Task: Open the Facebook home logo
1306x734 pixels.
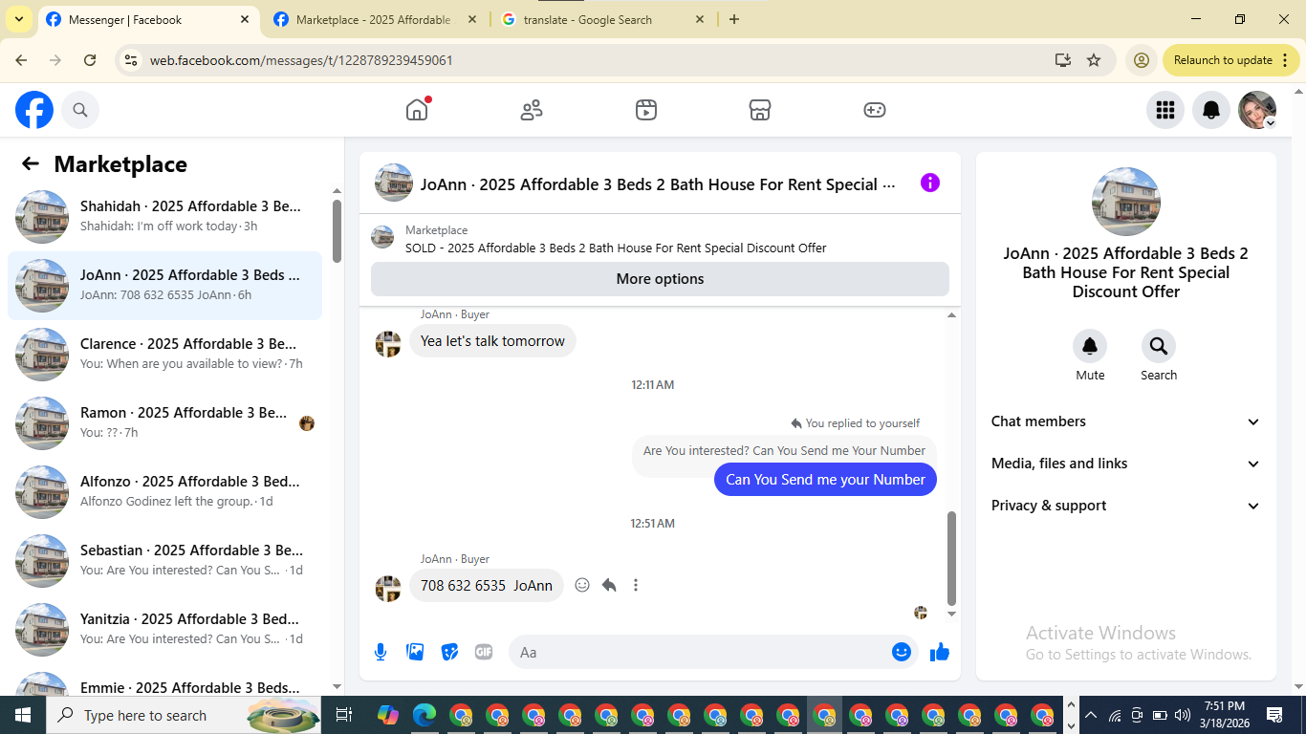Action: click(x=34, y=110)
